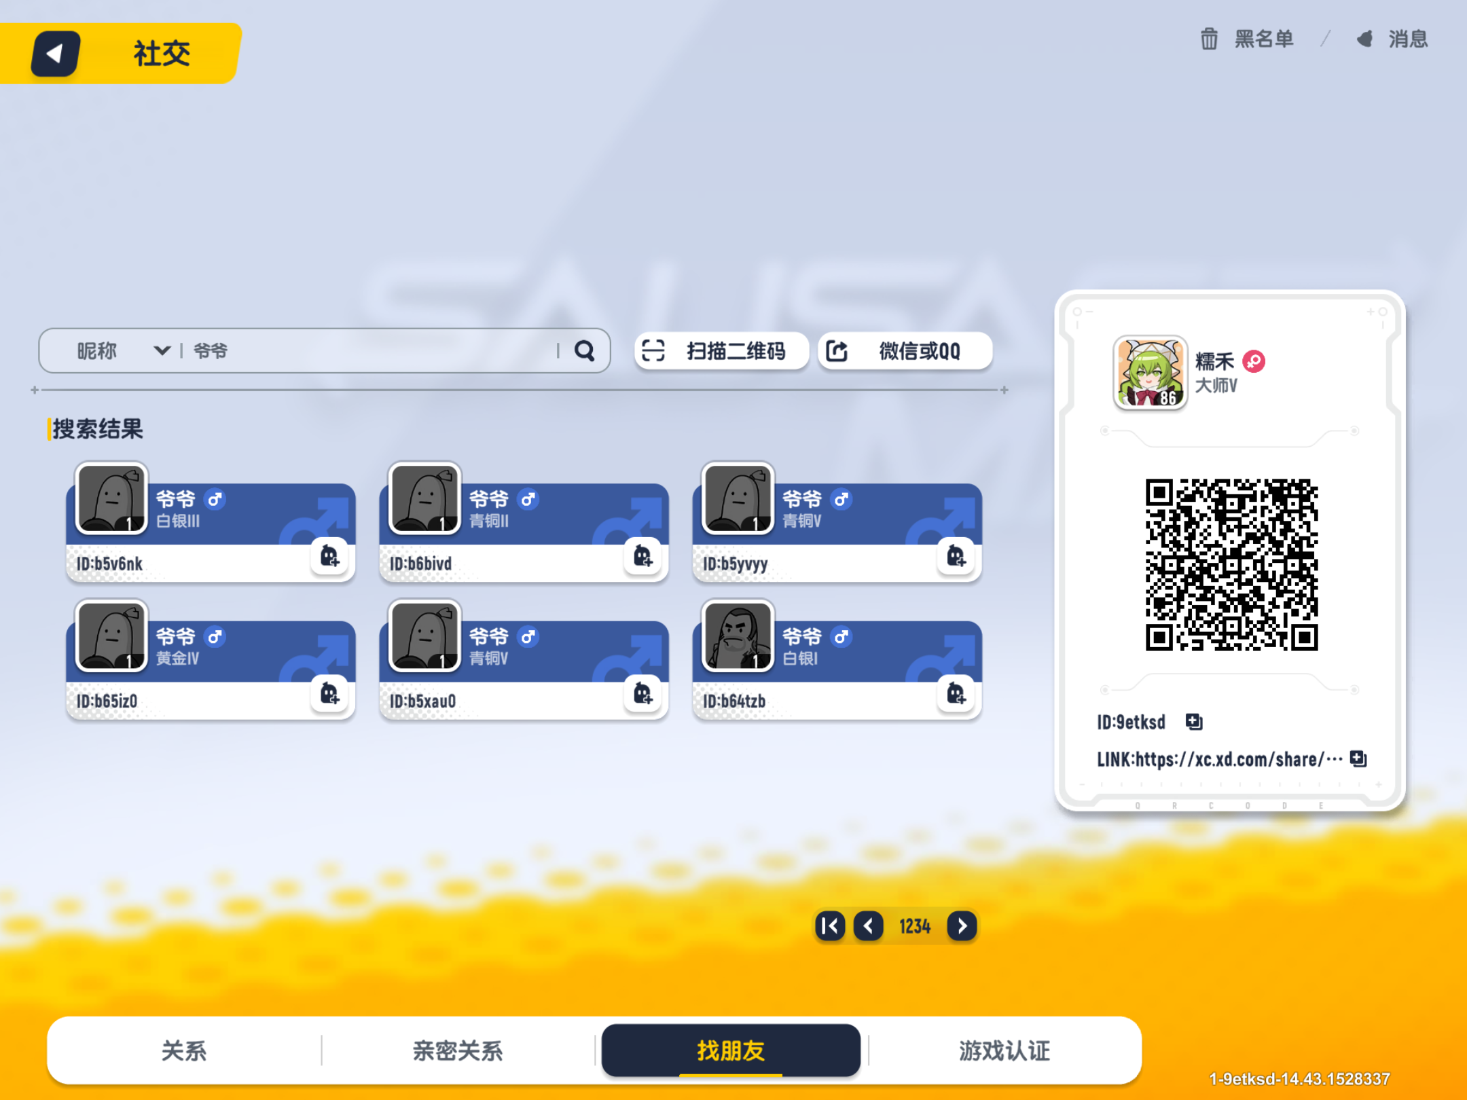The height and width of the screenshot is (1100, 1467).
Task: Click 黑名单 label text
Action: pos(1264,39)
